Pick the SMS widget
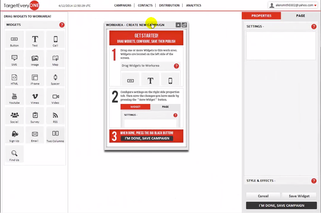This screenshot has height=213, width=321. click(x=14, y=59)
